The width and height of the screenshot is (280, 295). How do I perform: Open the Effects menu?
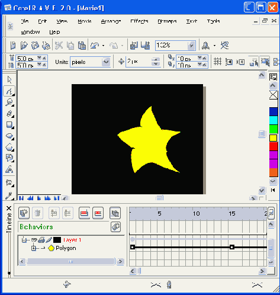coord(139,21)
